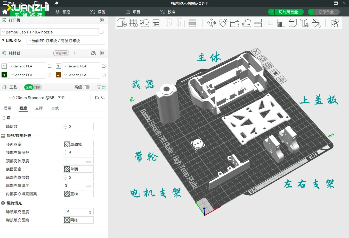Viewport: 349px width, 238px height.
Task: Open the 支撑 support settings tab
Action: tap(39, 108)
